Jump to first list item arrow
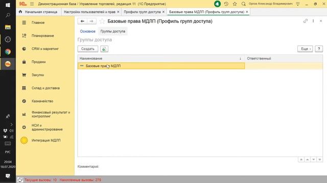The width and height of the screenshot is (327, 183). pyautogui.click(x=301, y=159)
